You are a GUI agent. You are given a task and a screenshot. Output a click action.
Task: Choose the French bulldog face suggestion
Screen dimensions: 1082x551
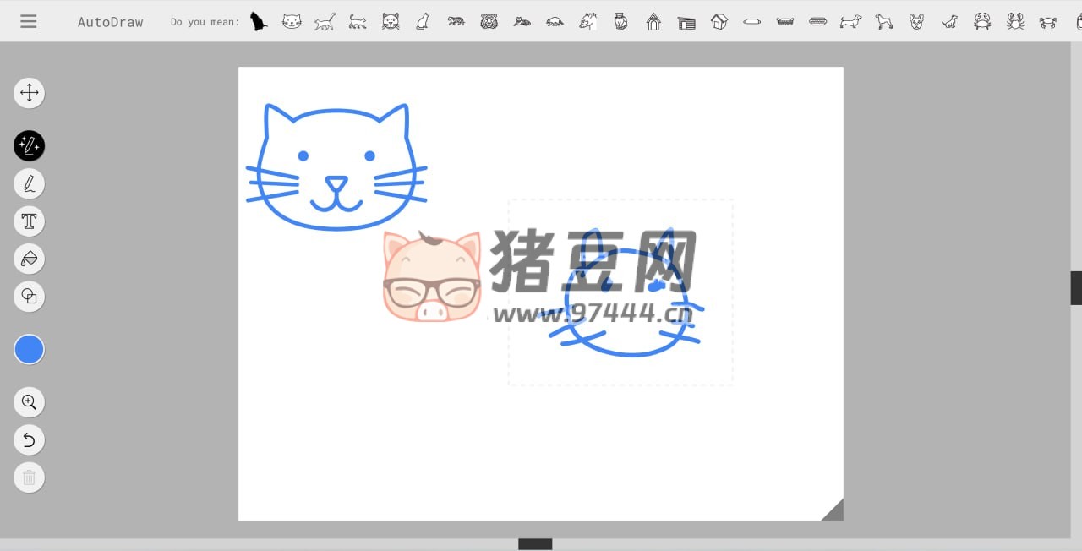click(916, 21)
